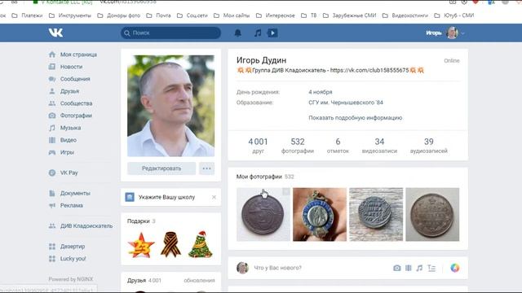This screenshot has width=522, height=293.
Task: Click обновления link in Друзья block
Action: pos(199,280)
